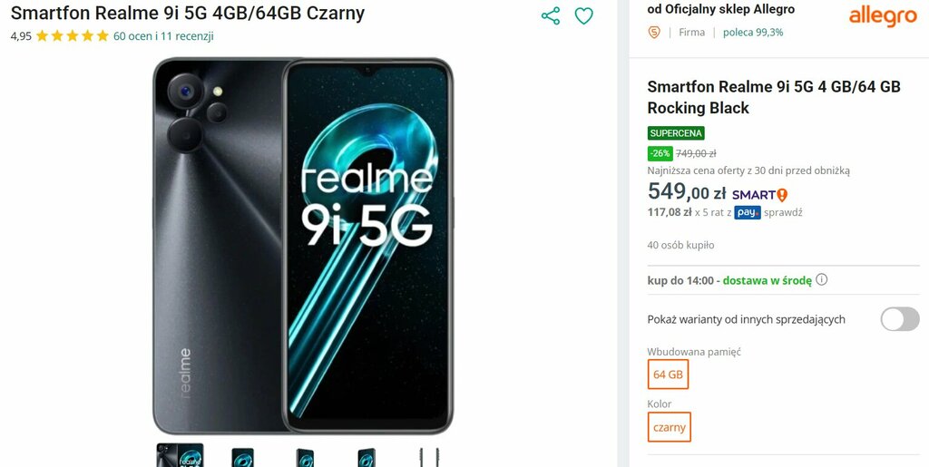
Task: Select third product thumbnail
Action: click(x=305, y=456)
